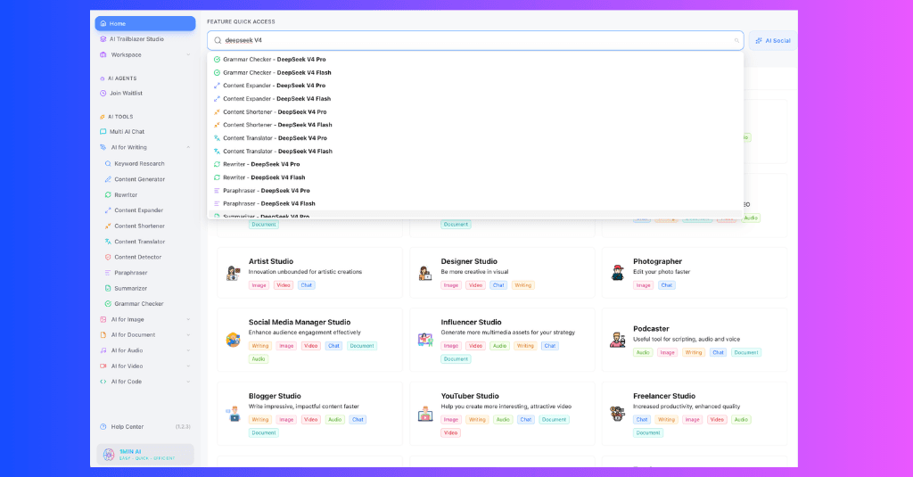This screenshot has width=913, height=477.
Task: Open the Artist Studio card
Action: tap(309, 273)
